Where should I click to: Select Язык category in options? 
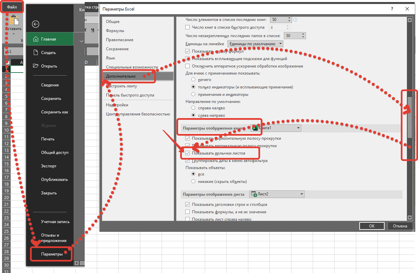(110, 58)
